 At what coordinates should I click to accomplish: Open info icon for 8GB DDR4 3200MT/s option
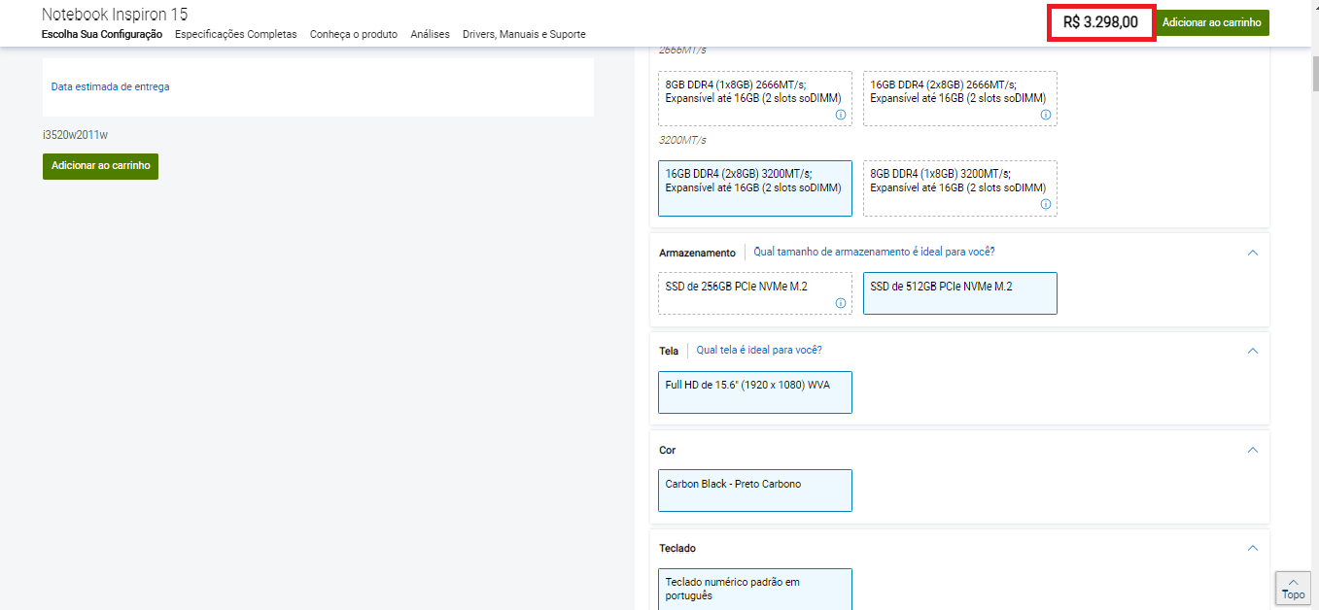[x=1046, y=204]
